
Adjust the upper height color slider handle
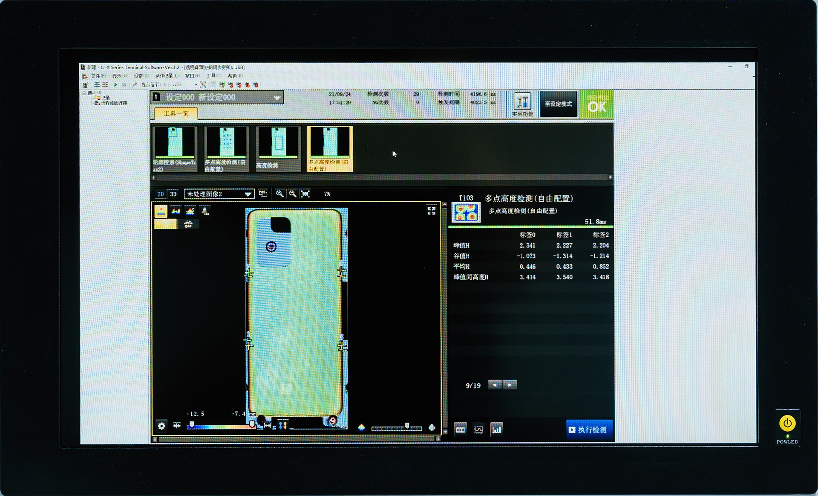point(252,424)
